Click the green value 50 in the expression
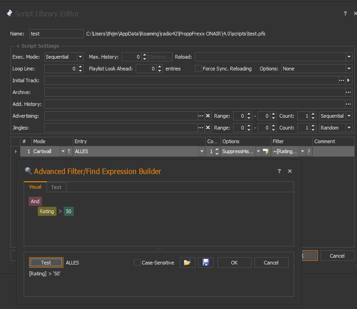This screenshot has width=357, height=309. pyautogui.click(x=68, y=211)
